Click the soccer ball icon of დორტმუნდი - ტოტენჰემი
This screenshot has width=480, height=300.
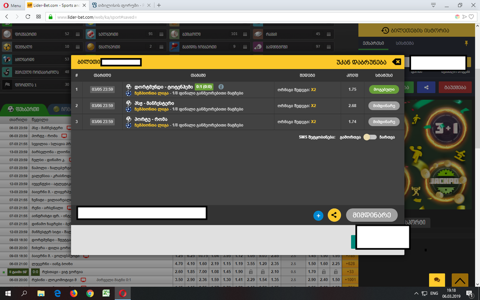[128, 87]
